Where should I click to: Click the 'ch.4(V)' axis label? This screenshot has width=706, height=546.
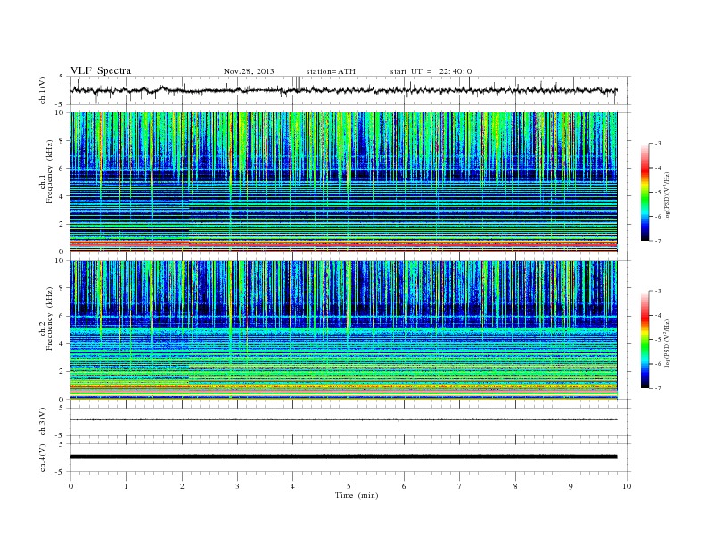pos(43,458)
